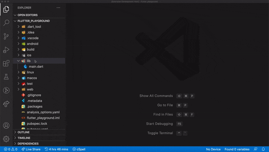The width and height of the screenshot is (269, 152).
Task: Open the Testing flask icon
Action: pos(6,77)
